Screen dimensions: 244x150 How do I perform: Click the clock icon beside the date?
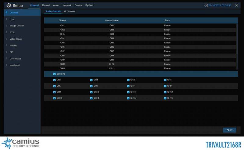(x=206, y=5)
